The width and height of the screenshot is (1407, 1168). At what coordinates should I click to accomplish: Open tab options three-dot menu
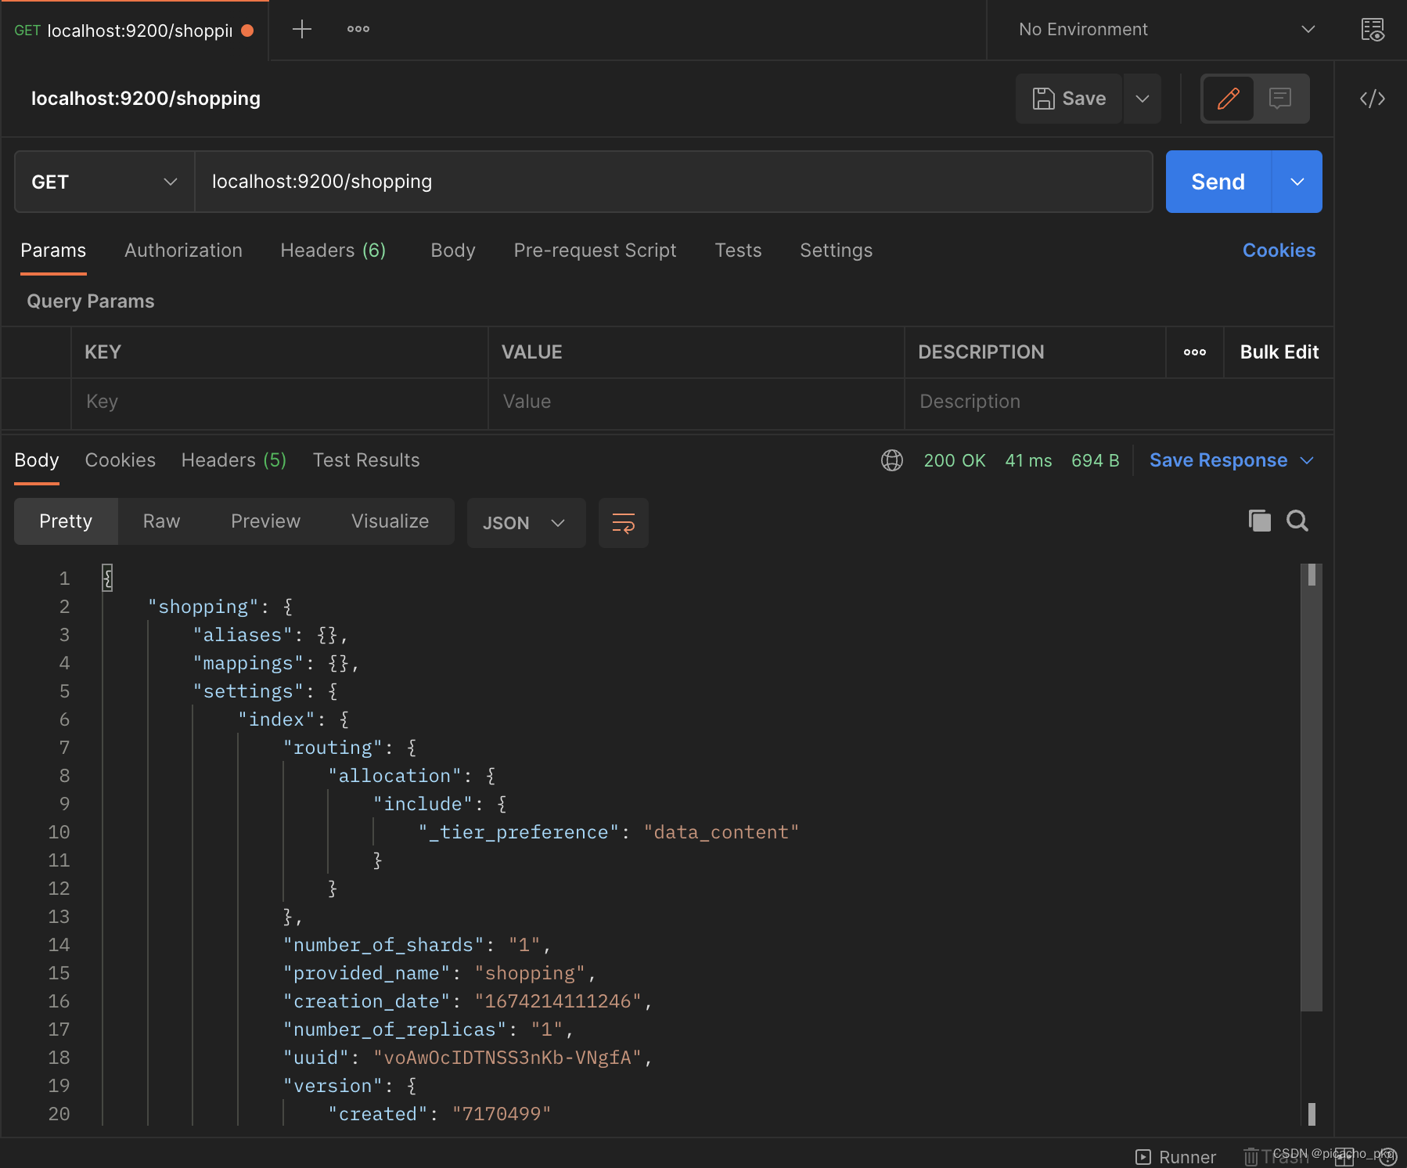coord(358,30)
